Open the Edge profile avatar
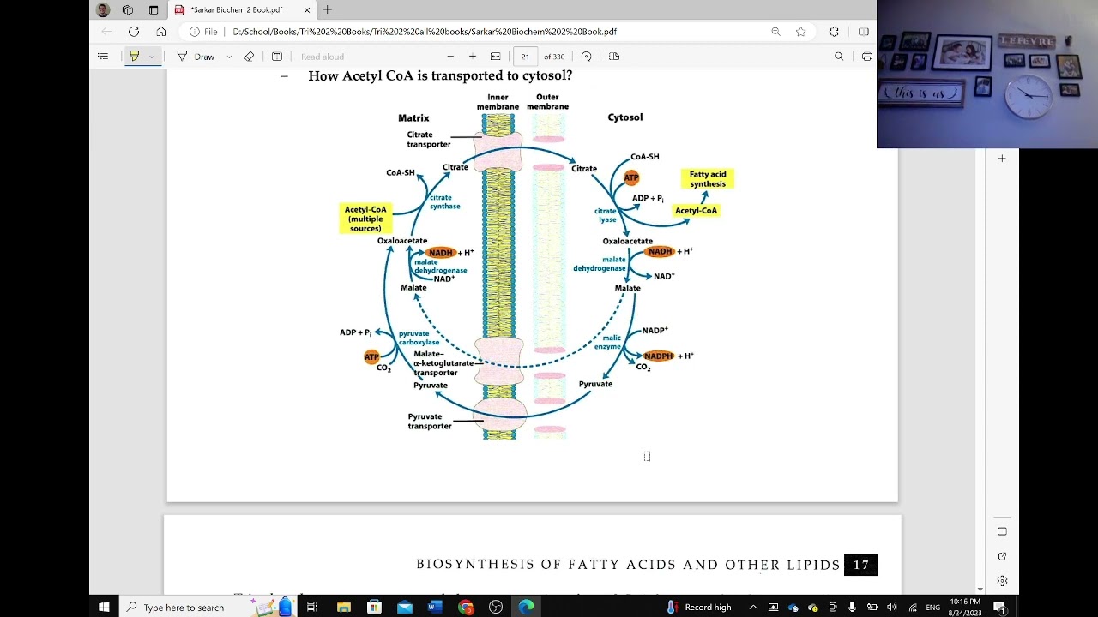Image resolution: width=1098 pixels, height=617 pixels. click(x=103, y=10)
